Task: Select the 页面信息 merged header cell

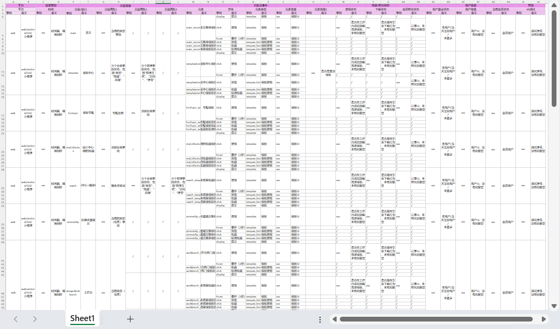Action: click(125, 6)
